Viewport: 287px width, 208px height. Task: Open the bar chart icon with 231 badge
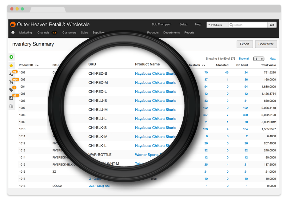[x=11, y=98]
